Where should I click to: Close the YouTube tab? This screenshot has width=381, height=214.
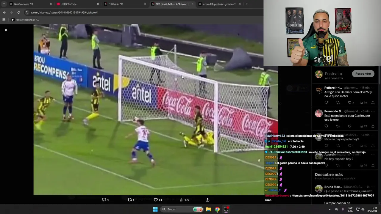point(98,4)
